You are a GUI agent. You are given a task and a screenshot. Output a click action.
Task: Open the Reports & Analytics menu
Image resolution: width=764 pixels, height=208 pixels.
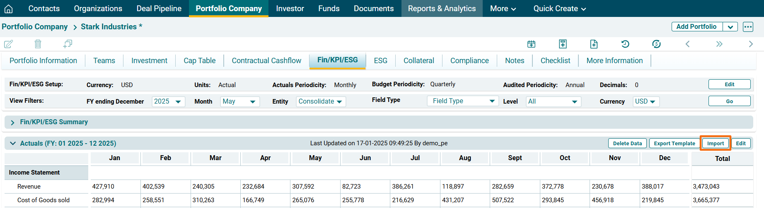(442, 9)
